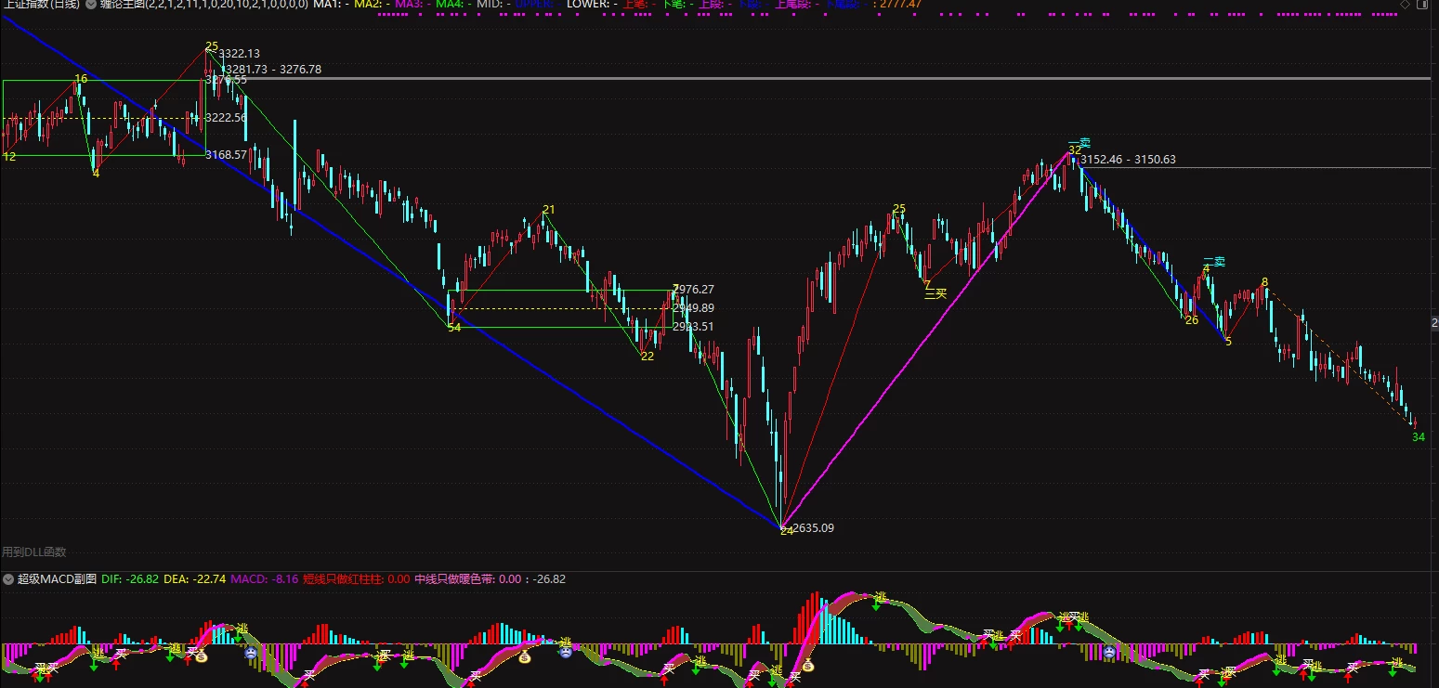Select the magenta trend line to point 32
The image size is (1439, 688).
click(926, 341)
